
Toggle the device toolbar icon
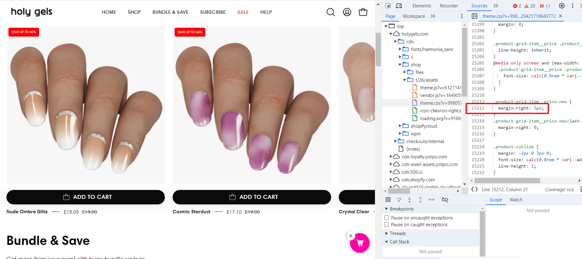pos(399,6)
